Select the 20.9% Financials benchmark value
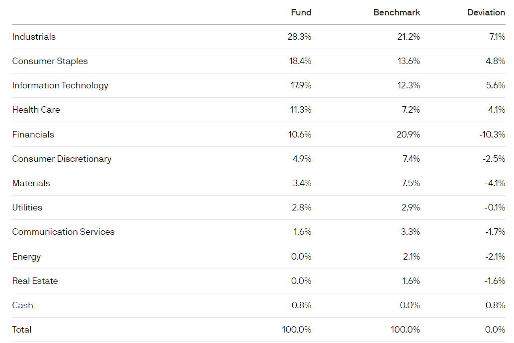 click(408, 135)
